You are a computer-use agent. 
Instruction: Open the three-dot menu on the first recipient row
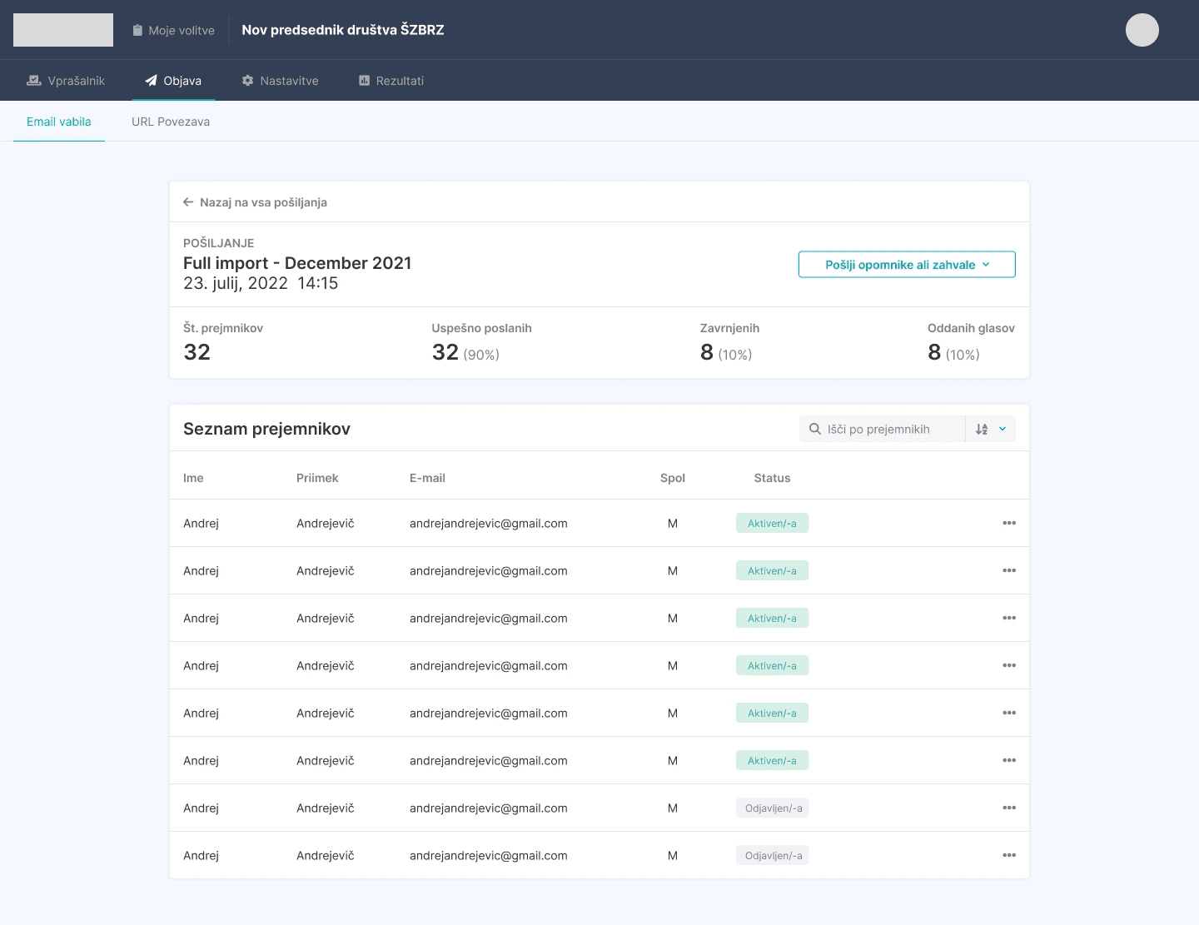pos(1009,523)
